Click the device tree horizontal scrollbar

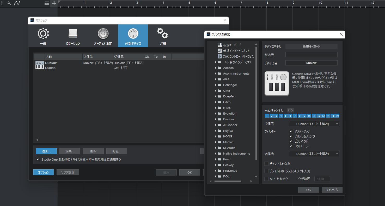pos(228,181)
